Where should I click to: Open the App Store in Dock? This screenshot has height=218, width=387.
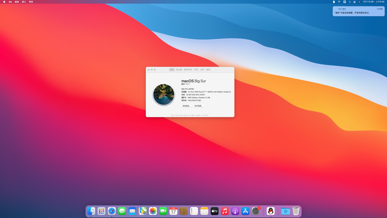(246, 211)
